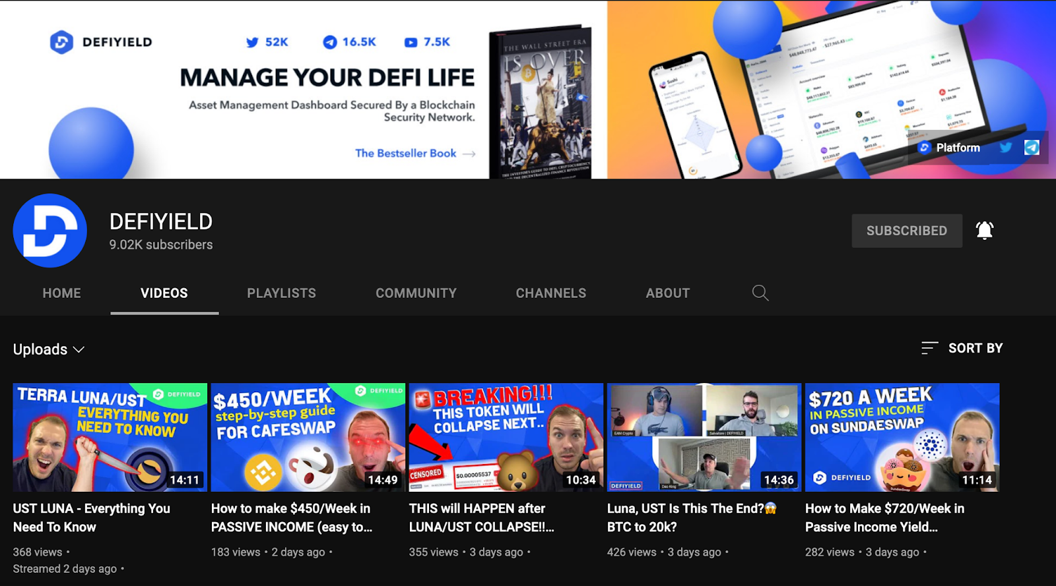Image resolution: width=1056 pixels, height=586 pixels.
Task: Open the channel search magnifier icon
Action: [x=760, y=293]
